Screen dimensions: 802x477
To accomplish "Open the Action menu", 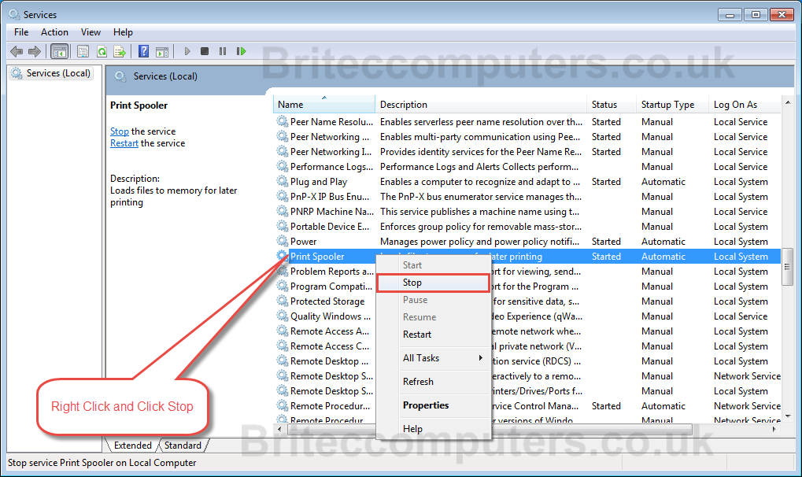I will 54,32.
